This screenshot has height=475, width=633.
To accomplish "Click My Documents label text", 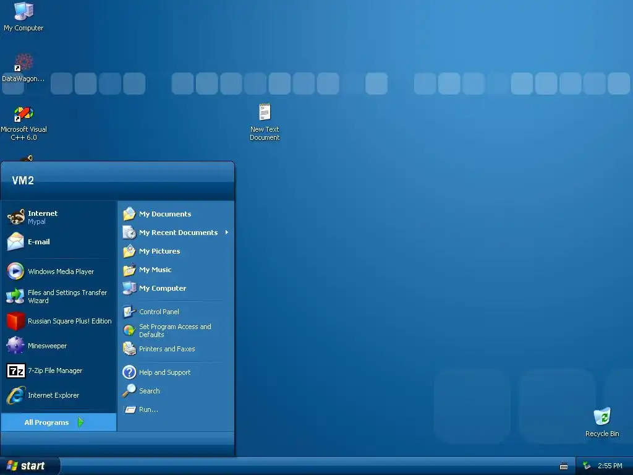I will coord(165,214).
